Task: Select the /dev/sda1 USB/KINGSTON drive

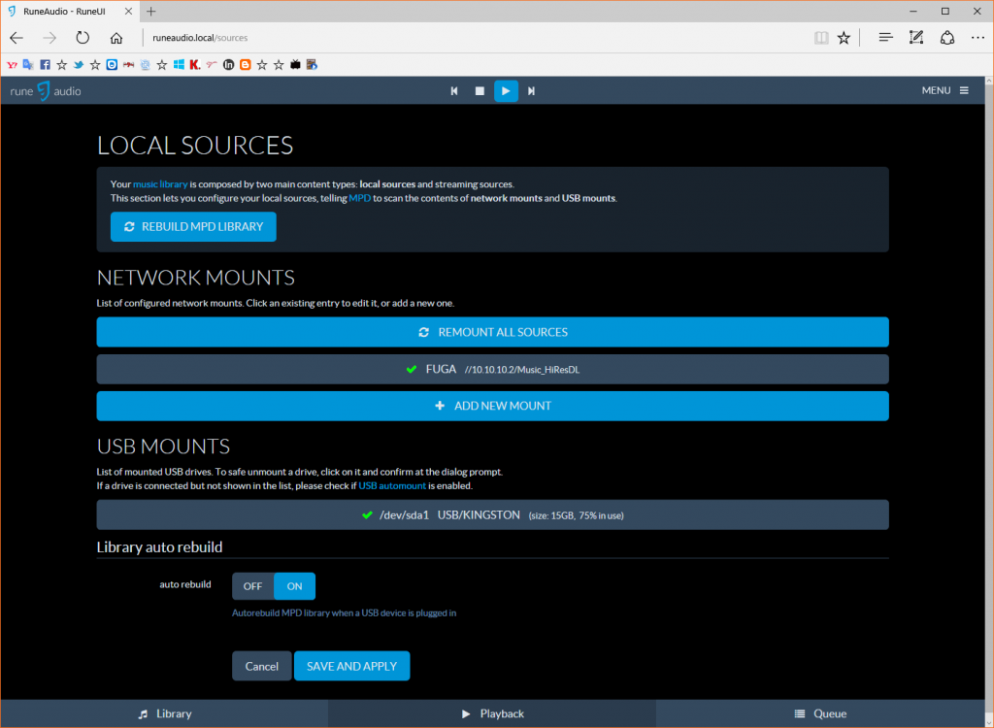Action: pos(492,514)
